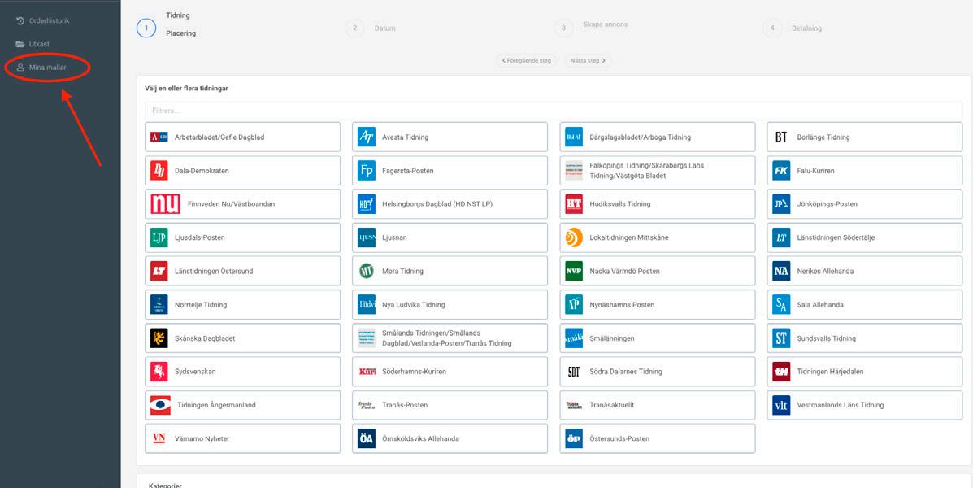Select Nya Ludvika Tidning newspaper
973x488 pixels.
tap(450, 305)
